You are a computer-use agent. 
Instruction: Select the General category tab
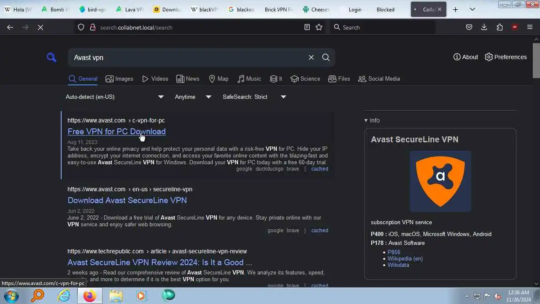click(x=83, y=79)
